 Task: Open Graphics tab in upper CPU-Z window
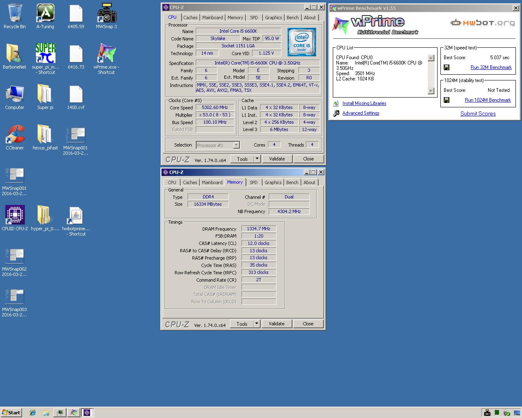click(x=273, y=18)
